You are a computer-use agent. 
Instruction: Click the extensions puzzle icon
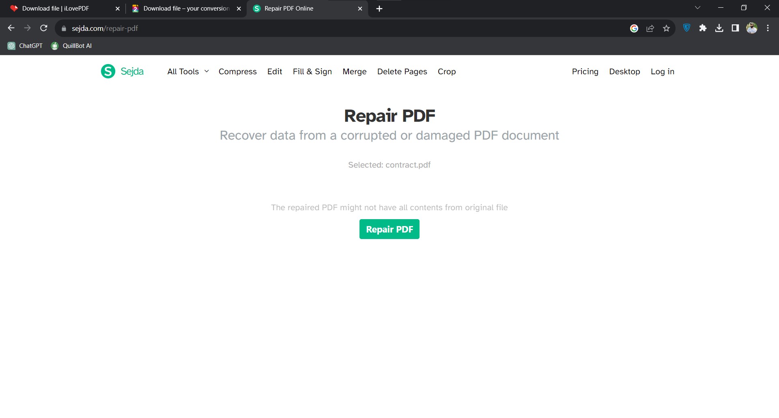[703, 28]
